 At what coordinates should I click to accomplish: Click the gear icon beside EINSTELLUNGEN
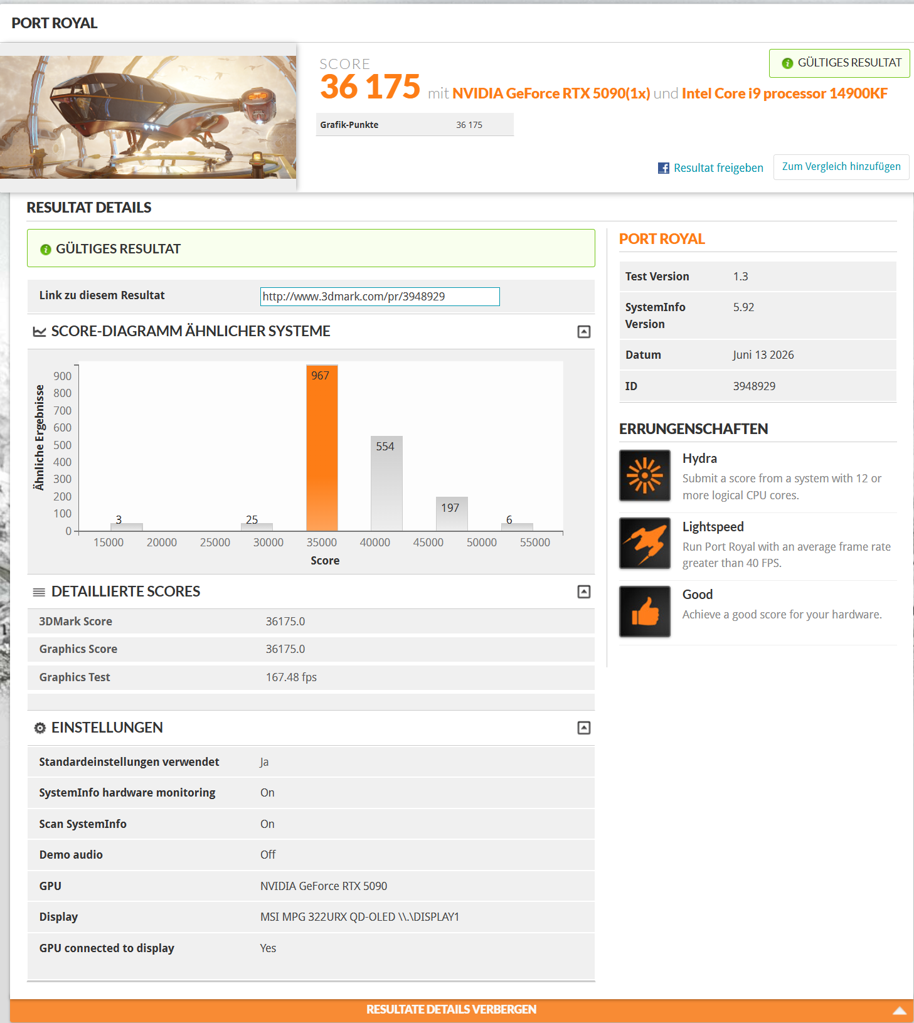point(40,728)
